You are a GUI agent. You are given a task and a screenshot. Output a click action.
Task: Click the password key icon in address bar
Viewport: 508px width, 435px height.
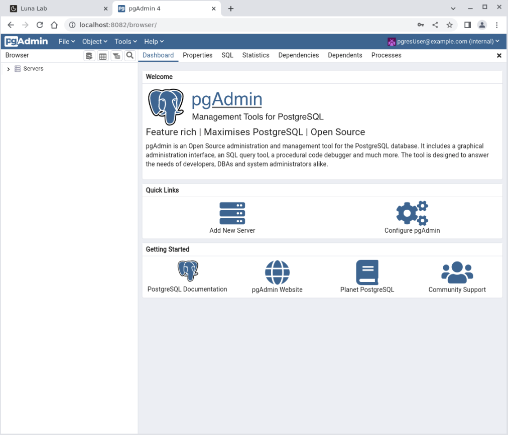point(421,25)
